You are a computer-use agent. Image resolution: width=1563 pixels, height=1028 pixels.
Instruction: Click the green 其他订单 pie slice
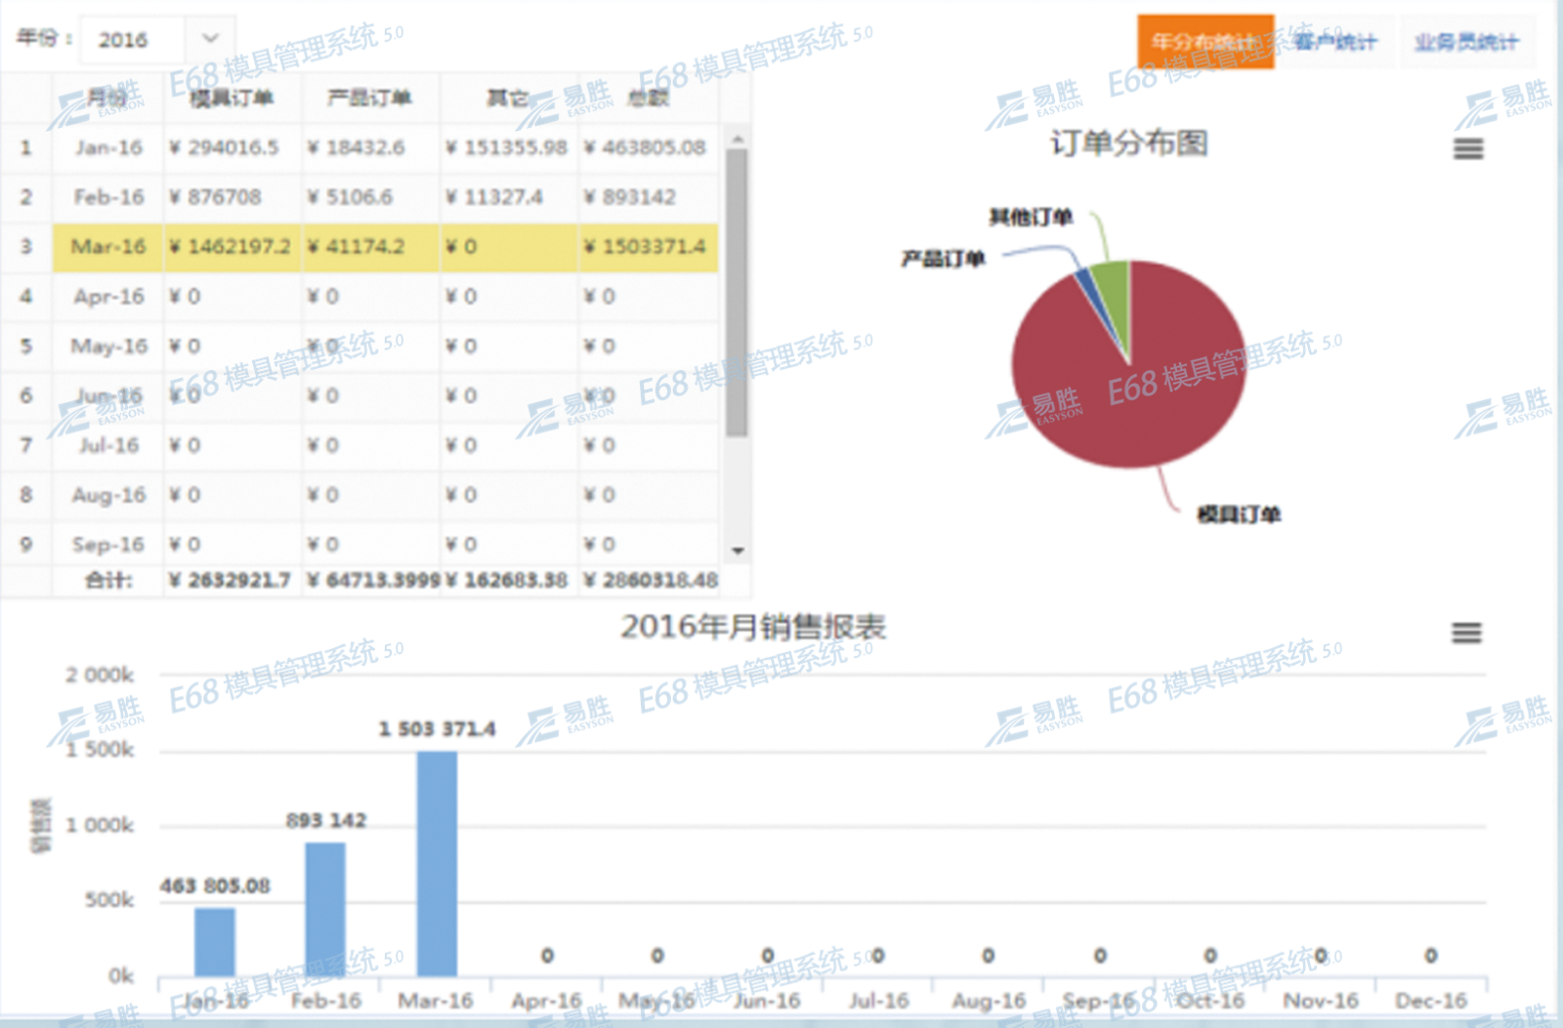coord(1115,293)
